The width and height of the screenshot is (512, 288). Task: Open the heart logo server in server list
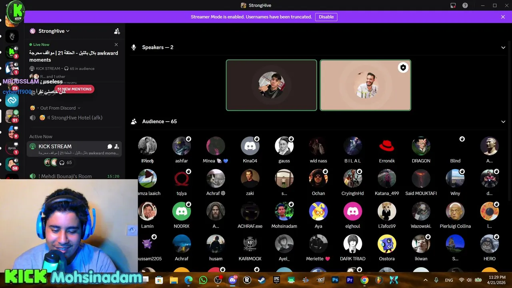pyautogui.click(x=12, y=36)
